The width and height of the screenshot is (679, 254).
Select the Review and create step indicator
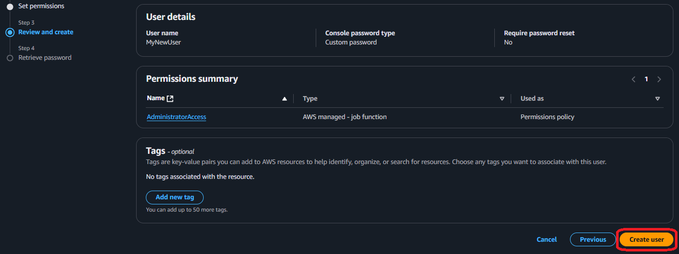10,32
